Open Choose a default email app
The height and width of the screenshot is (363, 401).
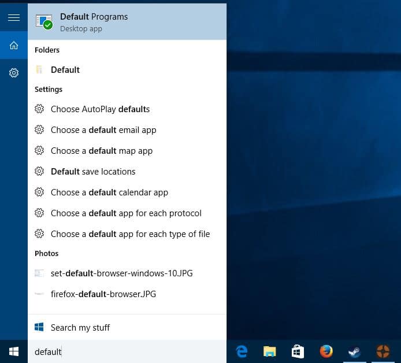[103, 130]
